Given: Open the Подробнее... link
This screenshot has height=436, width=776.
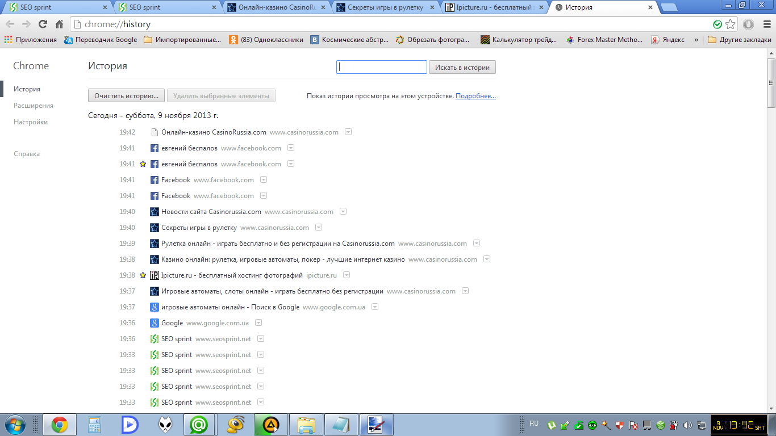Looking at the screenshot, I should click(475, 96).
